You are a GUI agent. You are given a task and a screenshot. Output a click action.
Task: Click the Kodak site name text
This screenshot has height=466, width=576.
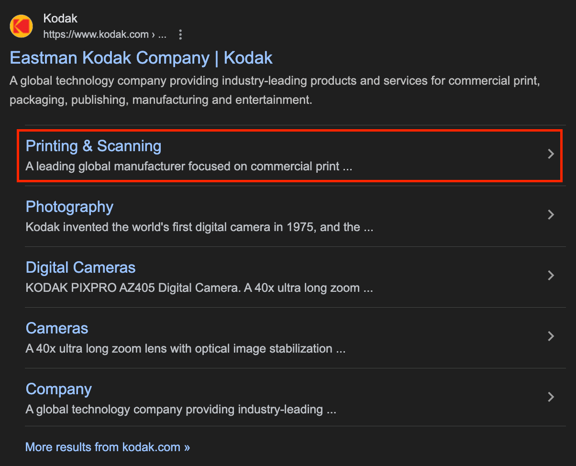(60, 19)
